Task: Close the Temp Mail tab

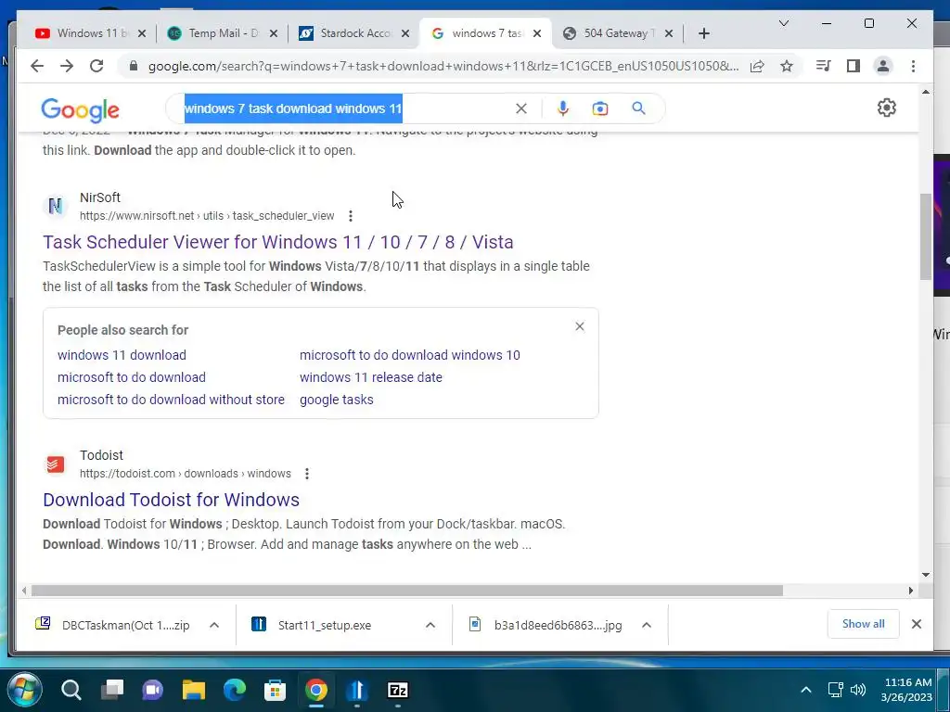Action: [x=274, y=33]
